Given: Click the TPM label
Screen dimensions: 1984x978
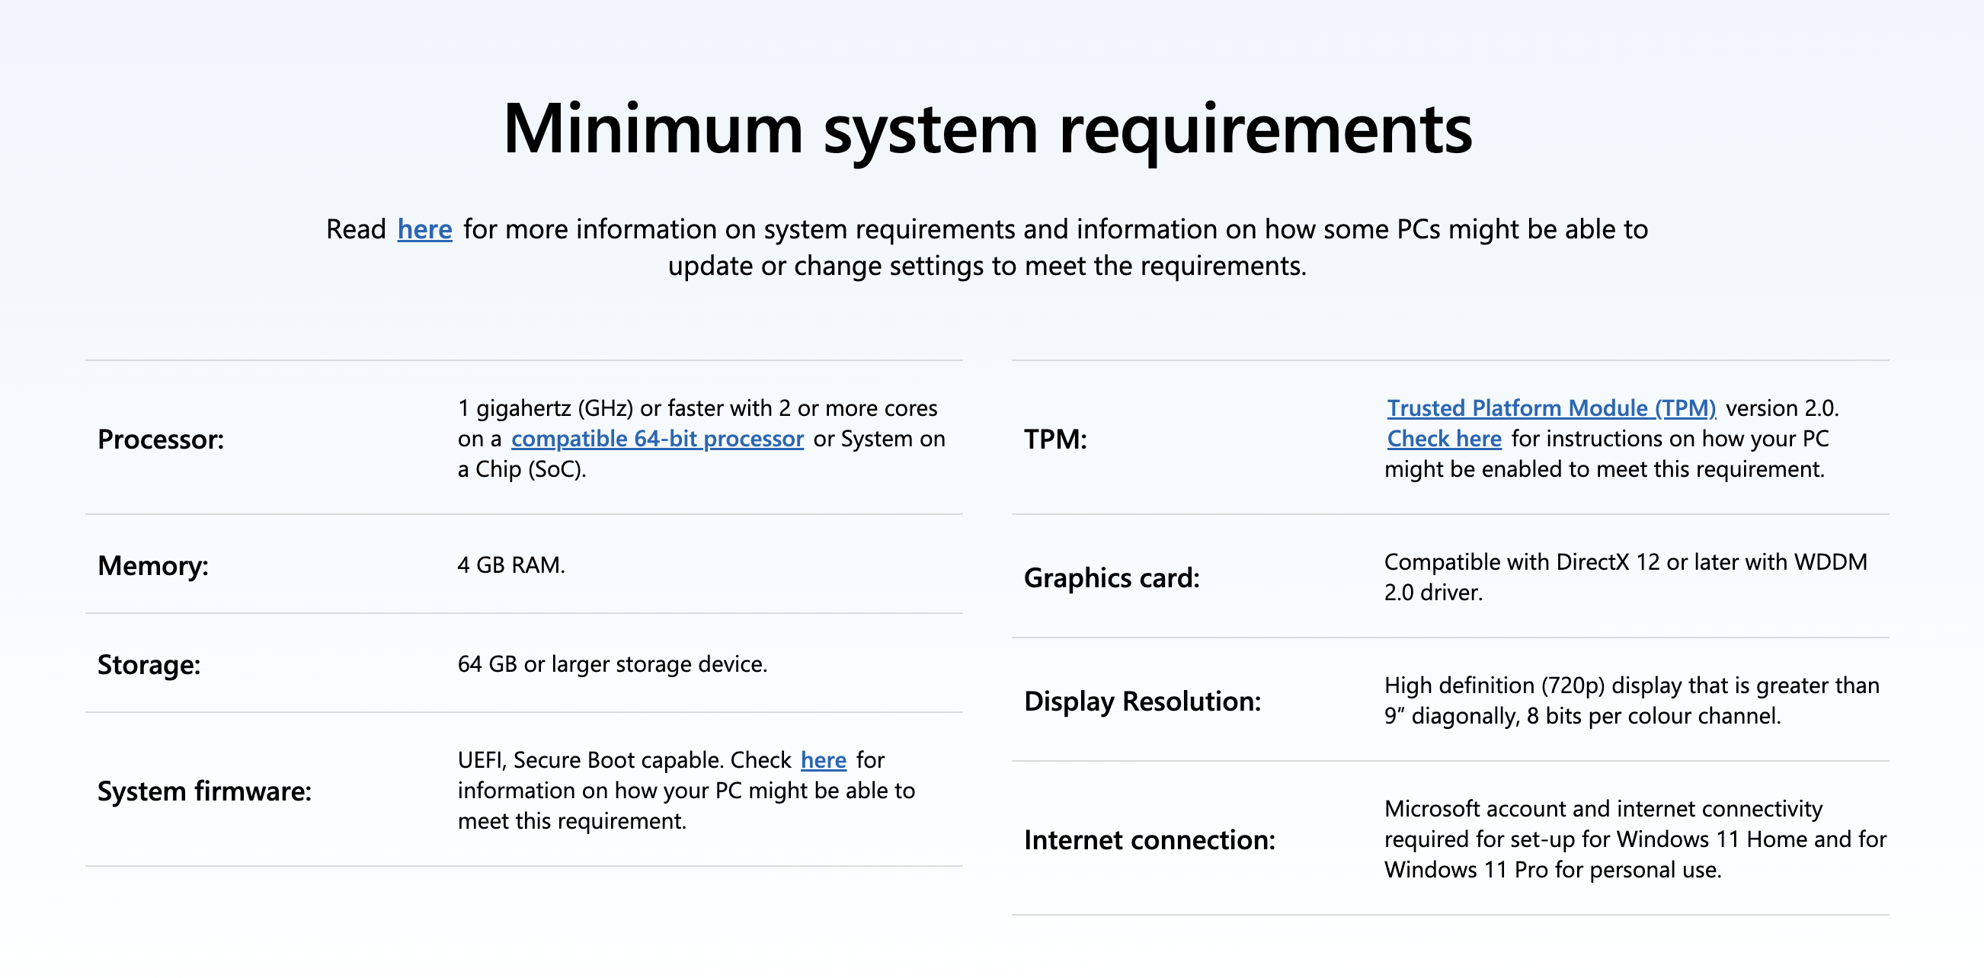Looking at the screenshot, I should point(1054,439).
